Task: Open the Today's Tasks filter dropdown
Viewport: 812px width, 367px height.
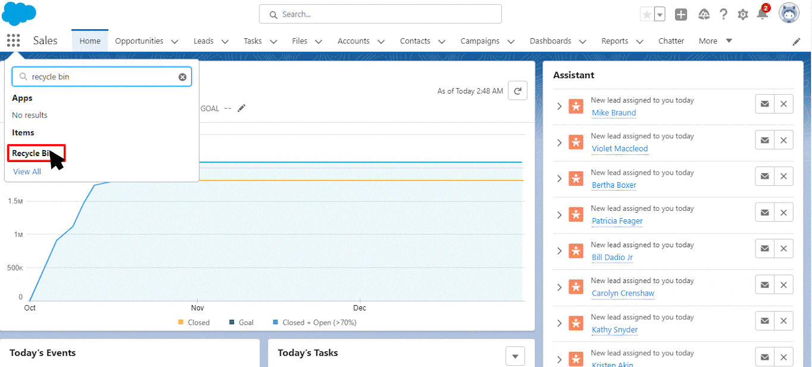Action: coord(515,356)
